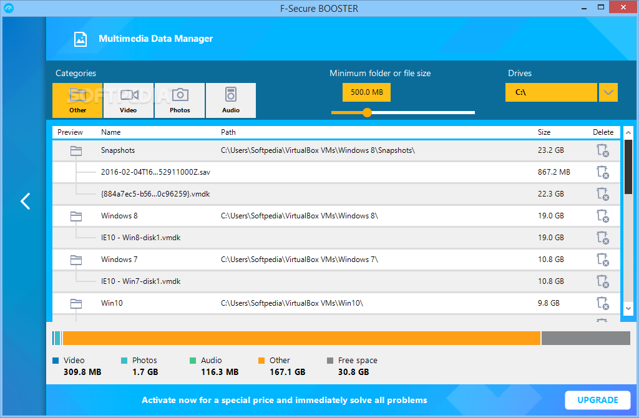Delete the IE10 - Win8-disk1.vmdk file
This screenshot has height=418, width=639.
point(603,238)
